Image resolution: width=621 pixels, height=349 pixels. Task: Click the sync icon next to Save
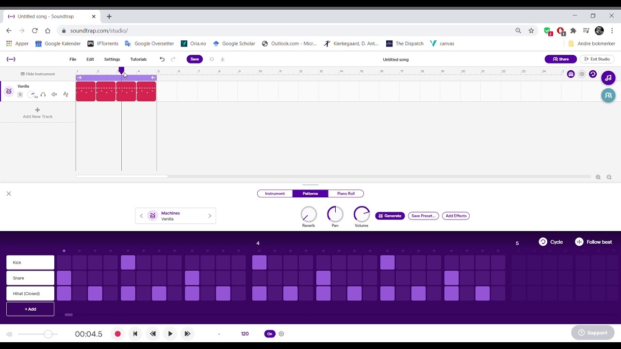click(212, 59)
